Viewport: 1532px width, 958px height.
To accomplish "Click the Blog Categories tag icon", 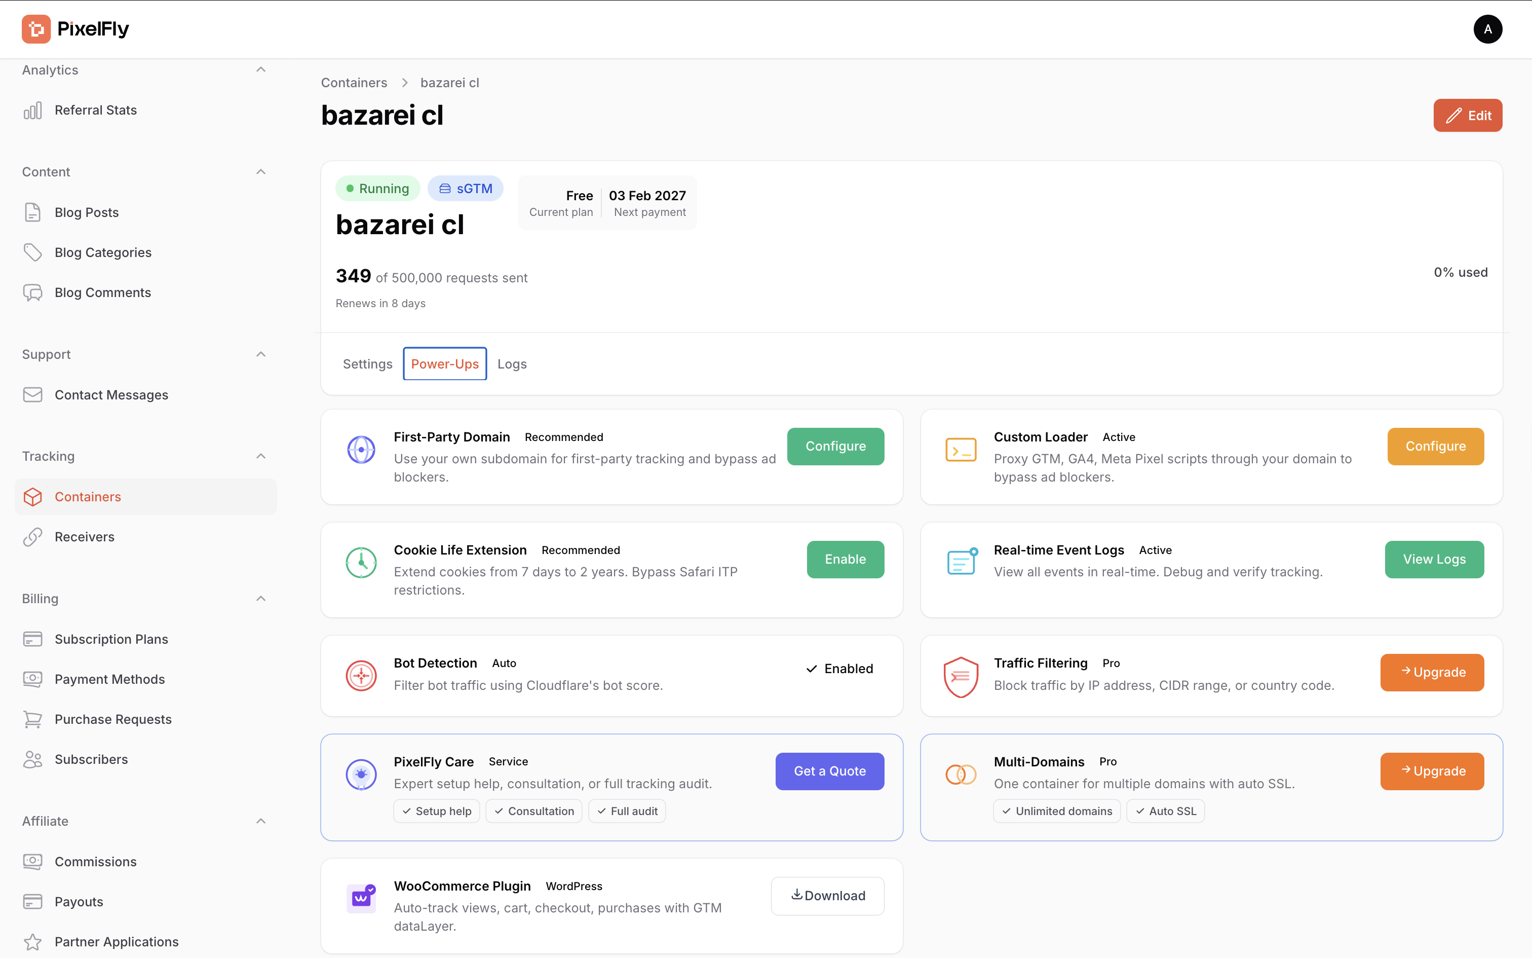I will tap(32, 252).
